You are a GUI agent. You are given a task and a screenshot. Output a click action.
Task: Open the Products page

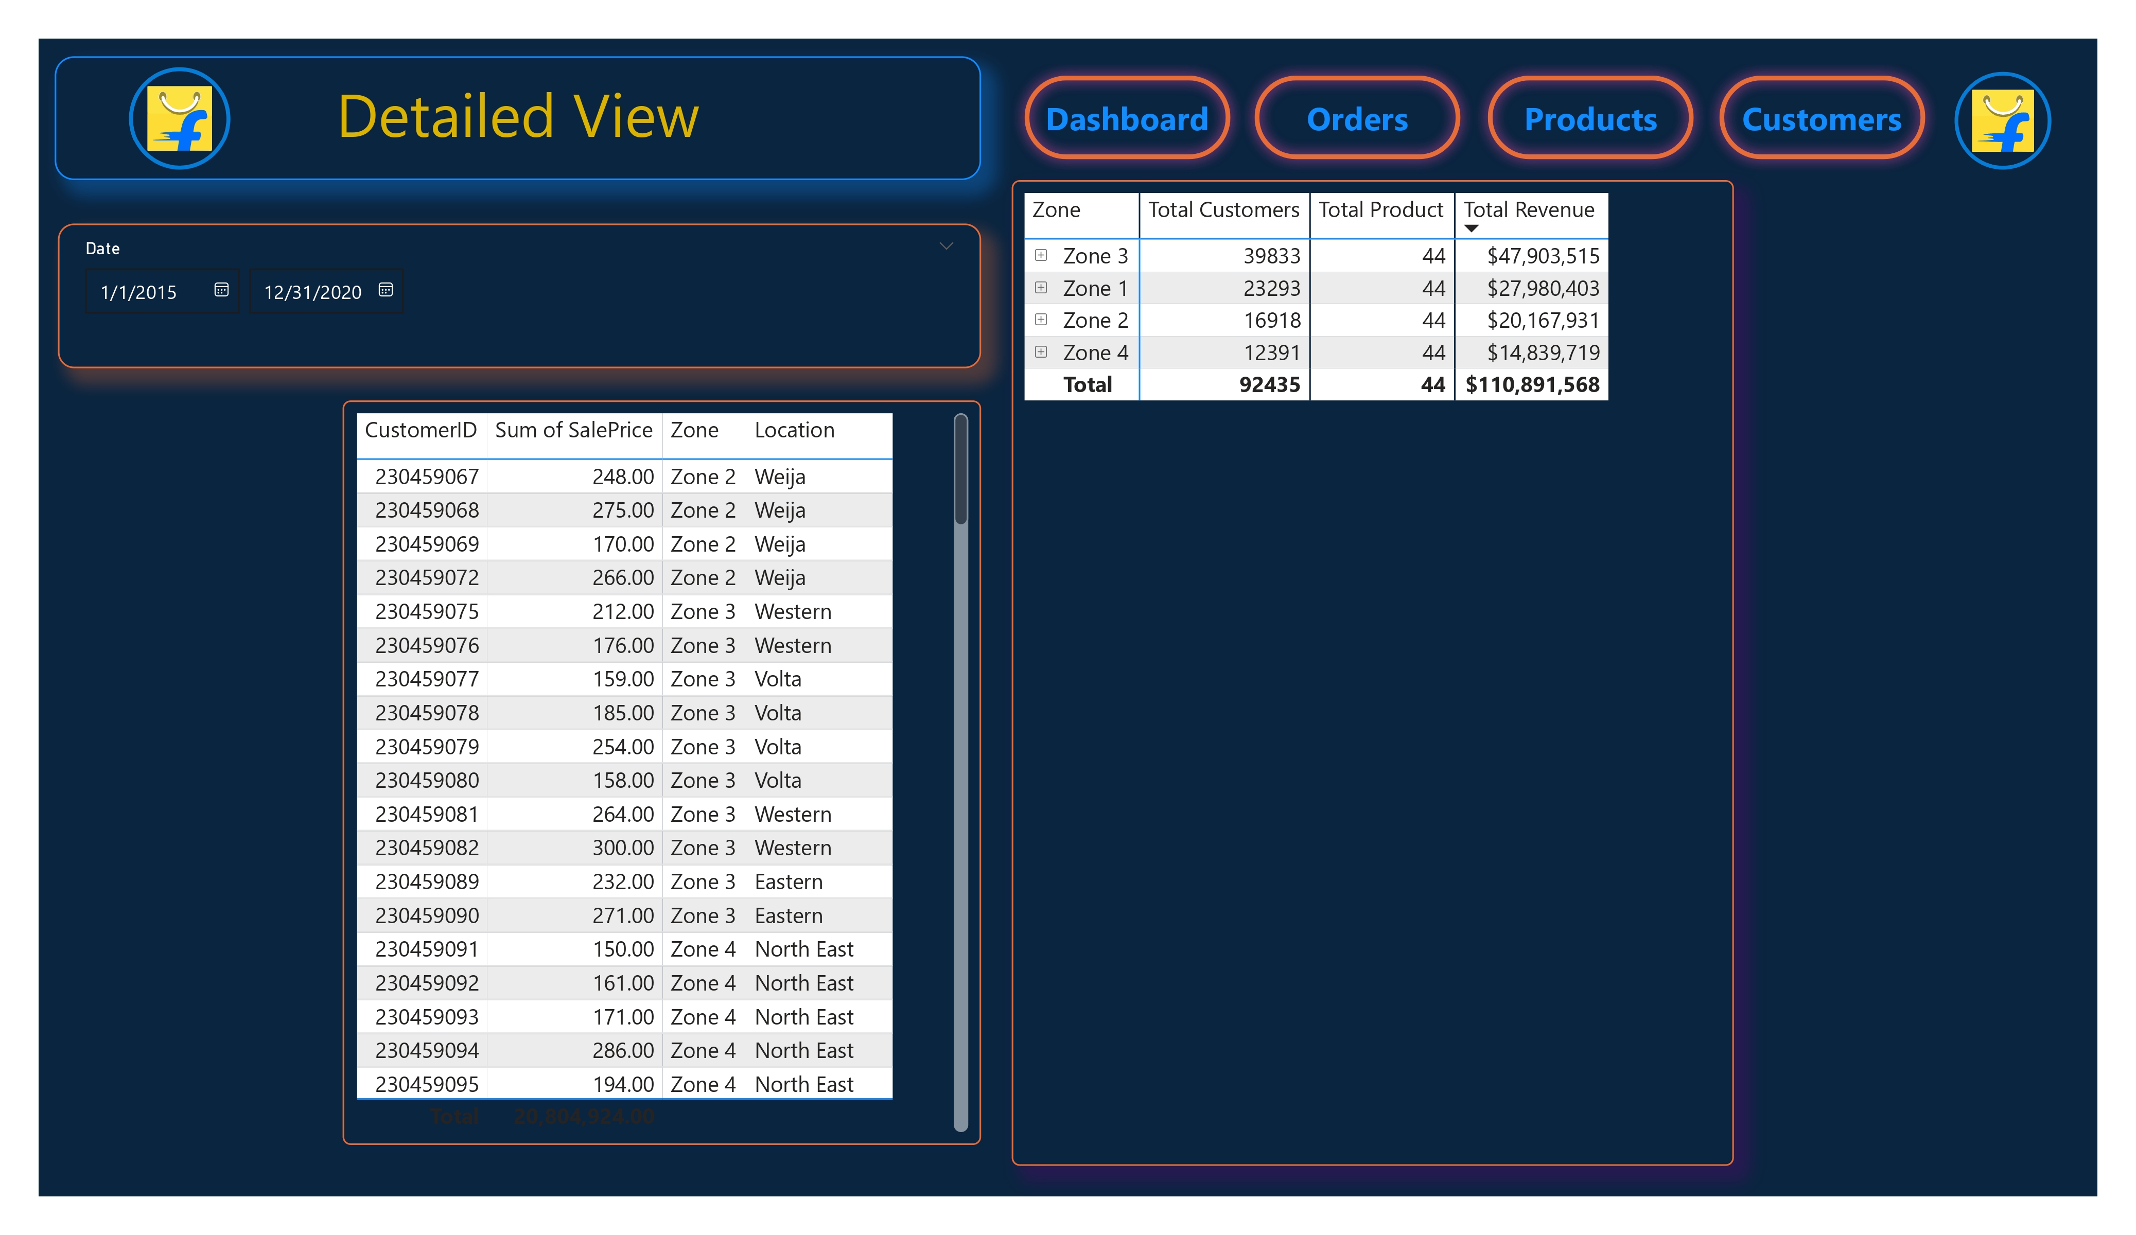(x=1590, y=119)
